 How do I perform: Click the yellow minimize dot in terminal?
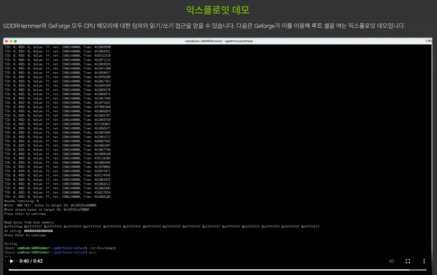(x=11, y=41)
